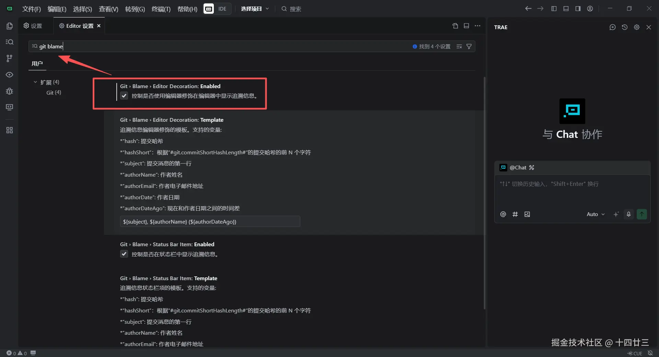Click the Trae IDE mode icon
The height and width of the screenshot is (357, 659).
click(209, 9)
